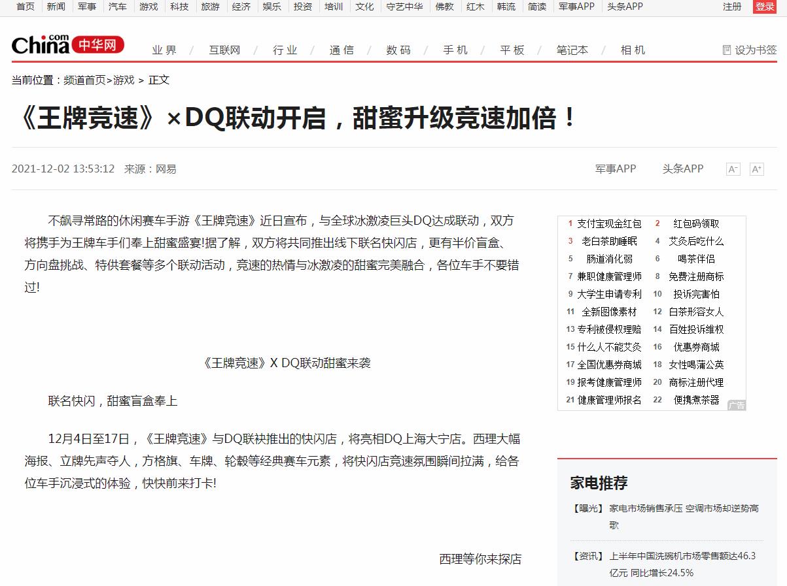The height and width of the screenshot is (586, 787).
Task: Open 家电市场销售承压 news article
Action: point(684,516)
